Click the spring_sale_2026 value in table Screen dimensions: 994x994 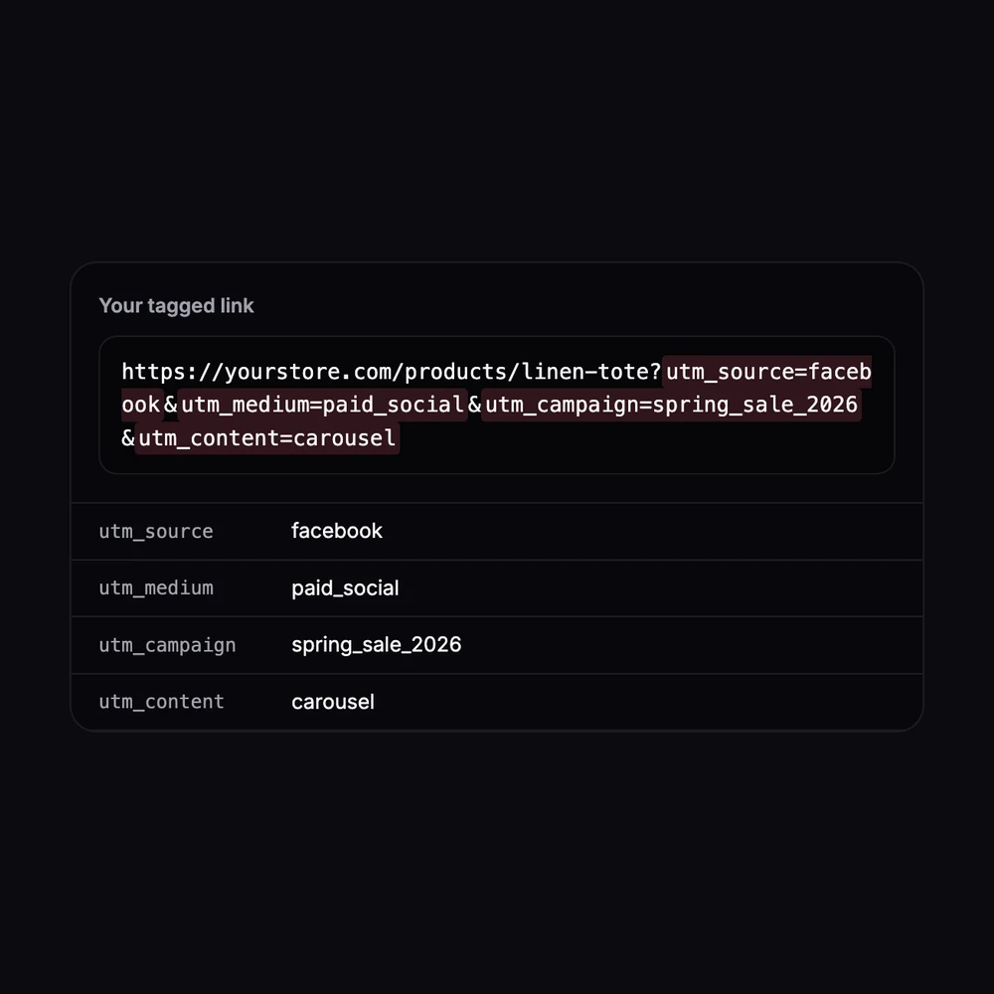pos(376,645)
